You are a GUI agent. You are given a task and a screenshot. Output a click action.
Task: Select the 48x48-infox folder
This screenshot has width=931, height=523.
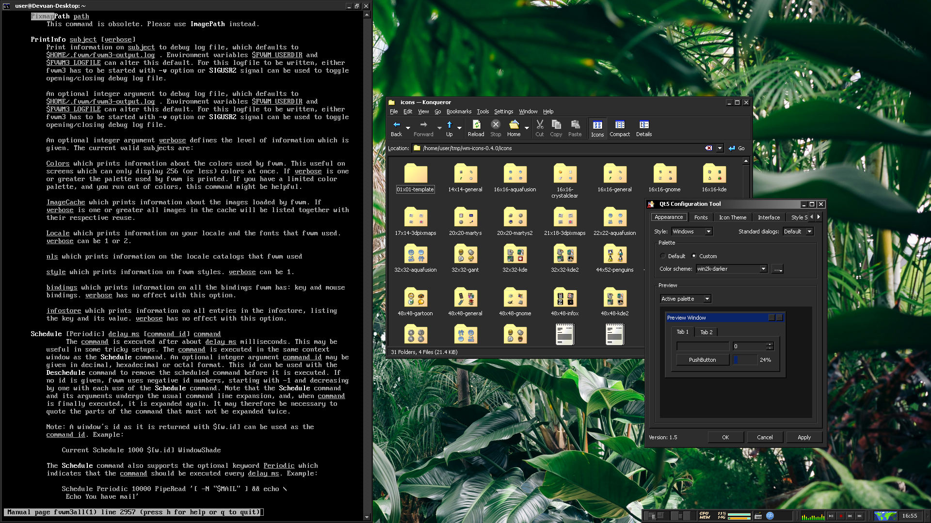coord(565,302)
